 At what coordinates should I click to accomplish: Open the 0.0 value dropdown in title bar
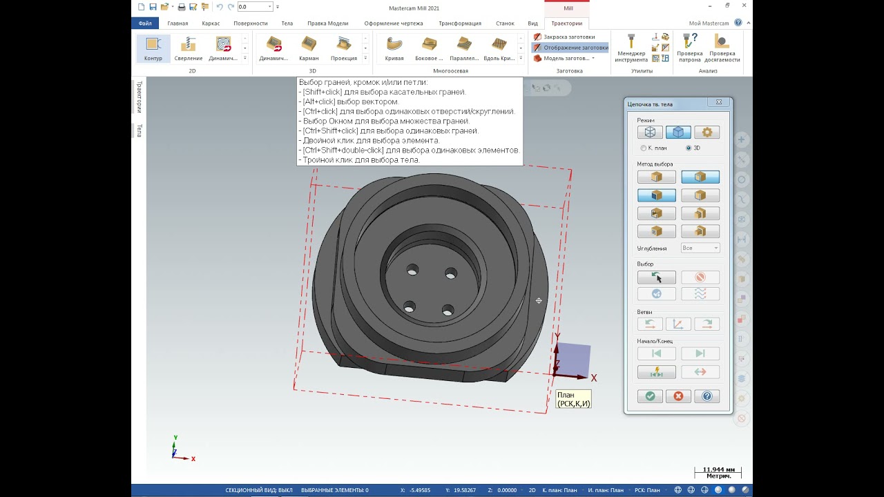270,7
